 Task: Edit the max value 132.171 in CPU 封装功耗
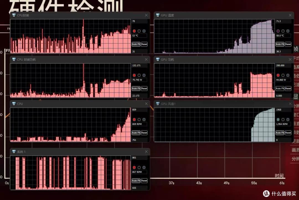[x=139, y=65]
